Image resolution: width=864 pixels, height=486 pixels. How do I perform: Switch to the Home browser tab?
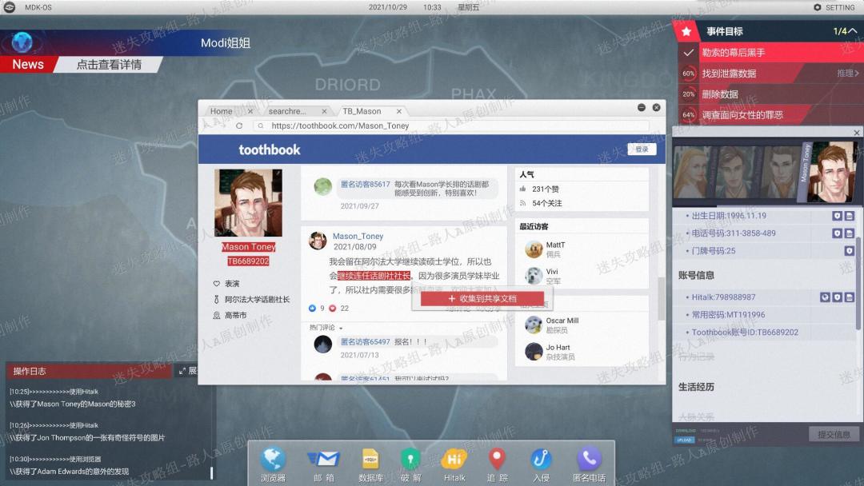(x=221, y=111)
